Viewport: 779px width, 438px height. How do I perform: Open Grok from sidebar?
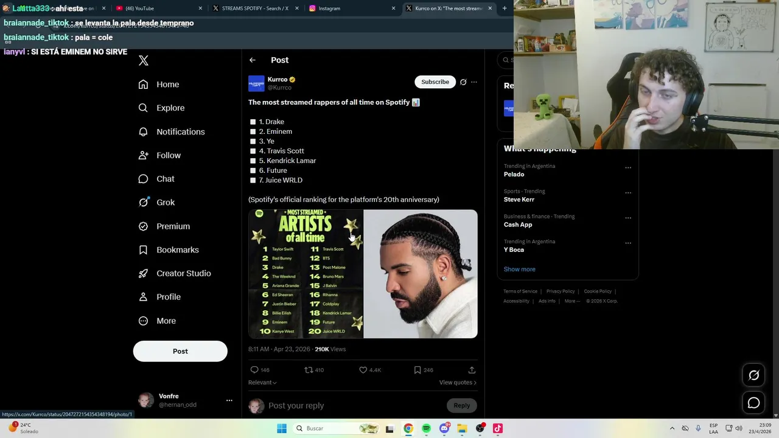point(156,203)
